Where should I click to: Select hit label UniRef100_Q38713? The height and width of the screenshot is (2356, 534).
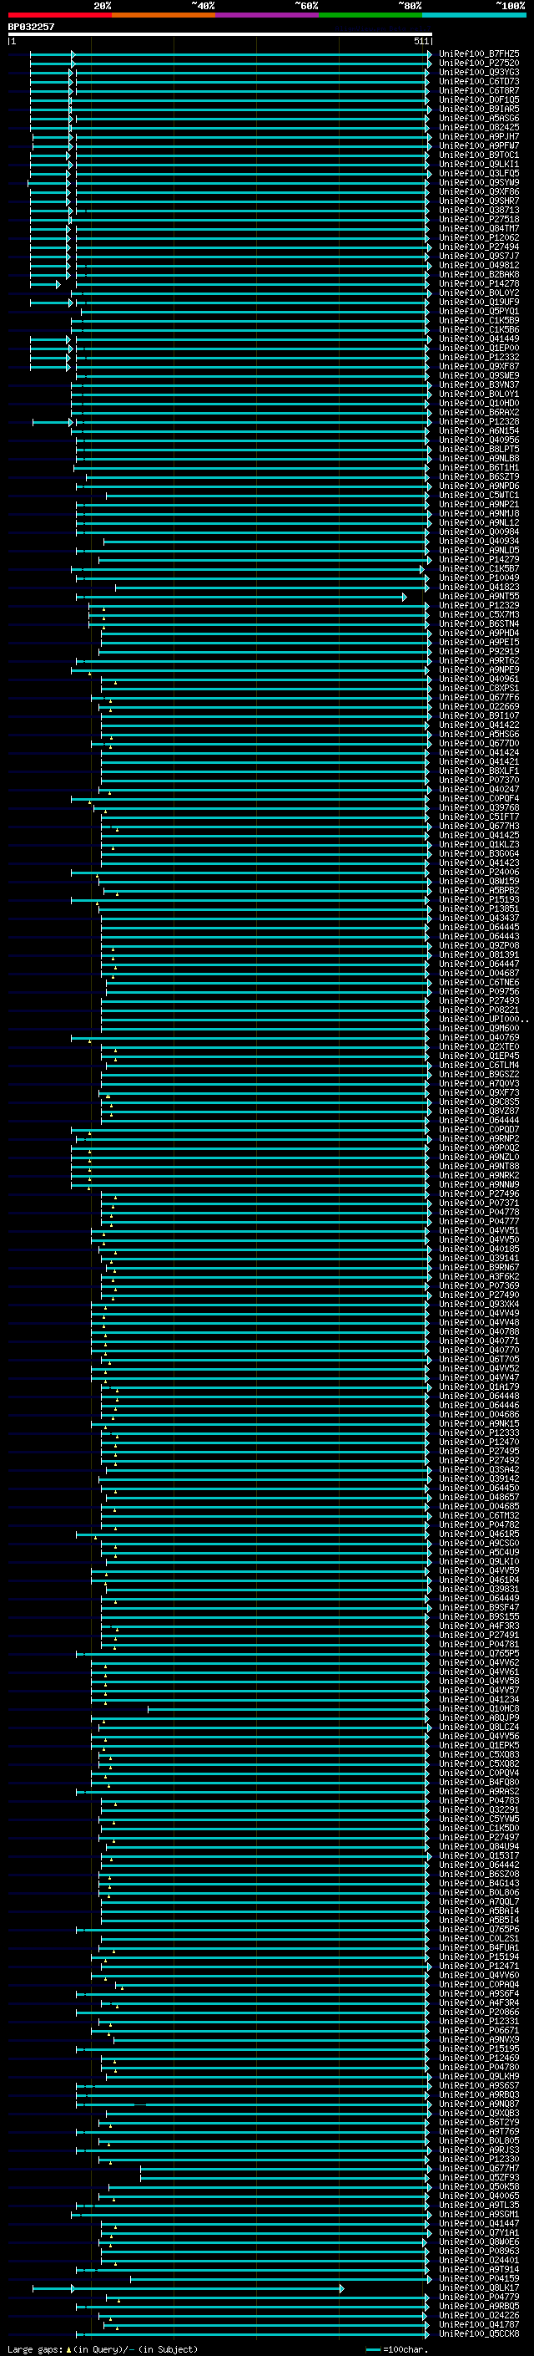click(479, 211)
